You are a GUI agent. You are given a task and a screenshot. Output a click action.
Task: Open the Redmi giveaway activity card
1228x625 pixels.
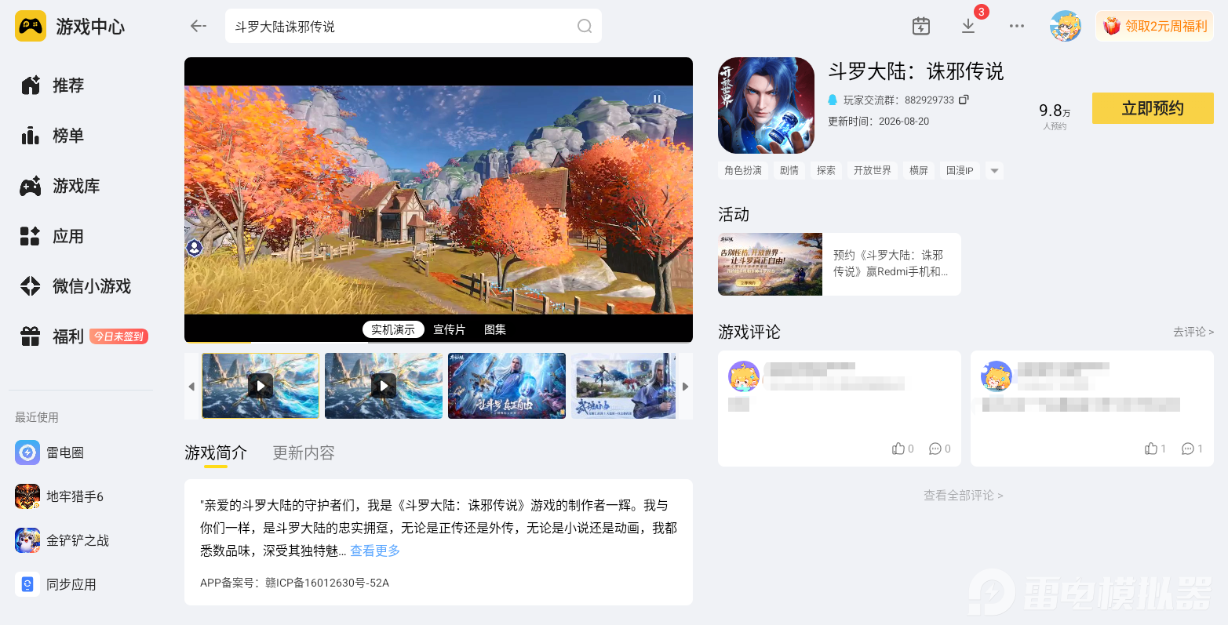(x=840, y=264)
